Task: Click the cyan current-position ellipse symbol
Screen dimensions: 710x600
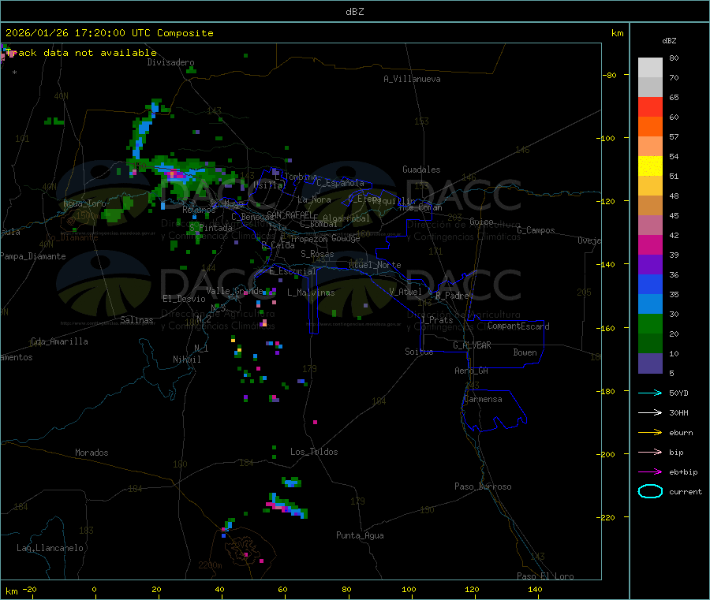Action: [x=650, y=491]
